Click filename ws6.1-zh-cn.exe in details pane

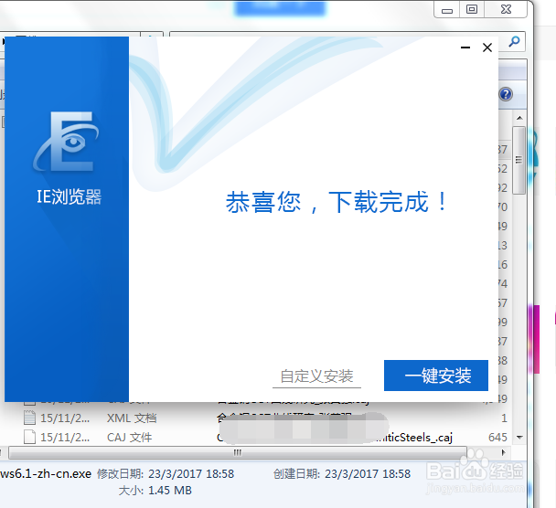[x=46, y=474]
